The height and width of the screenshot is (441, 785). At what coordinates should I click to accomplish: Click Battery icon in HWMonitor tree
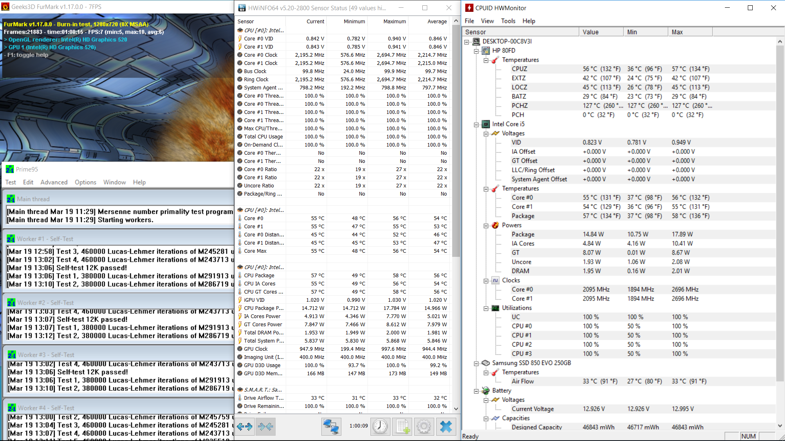486,390
